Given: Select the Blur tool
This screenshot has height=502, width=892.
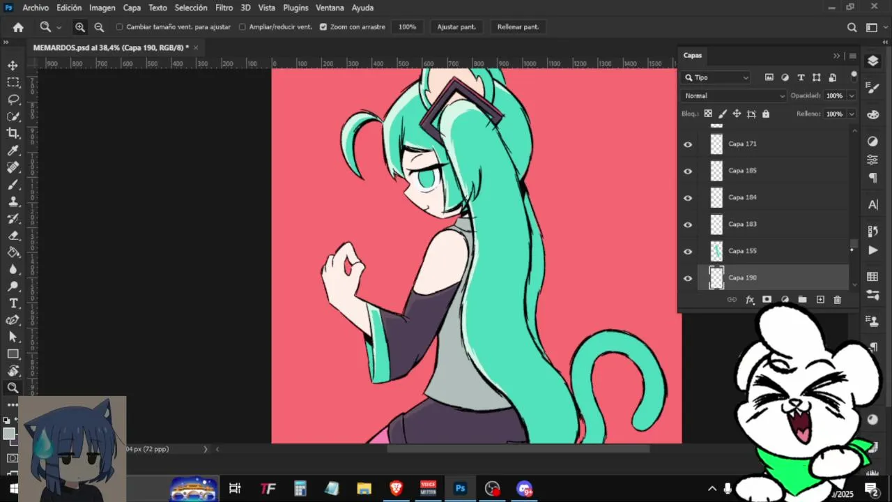Looking at the screenshot, I should tap(13, 270).
